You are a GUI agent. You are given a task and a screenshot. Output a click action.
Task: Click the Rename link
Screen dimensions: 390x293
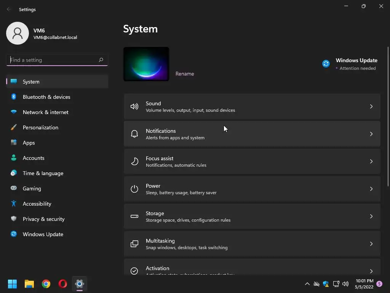point(185,74)
